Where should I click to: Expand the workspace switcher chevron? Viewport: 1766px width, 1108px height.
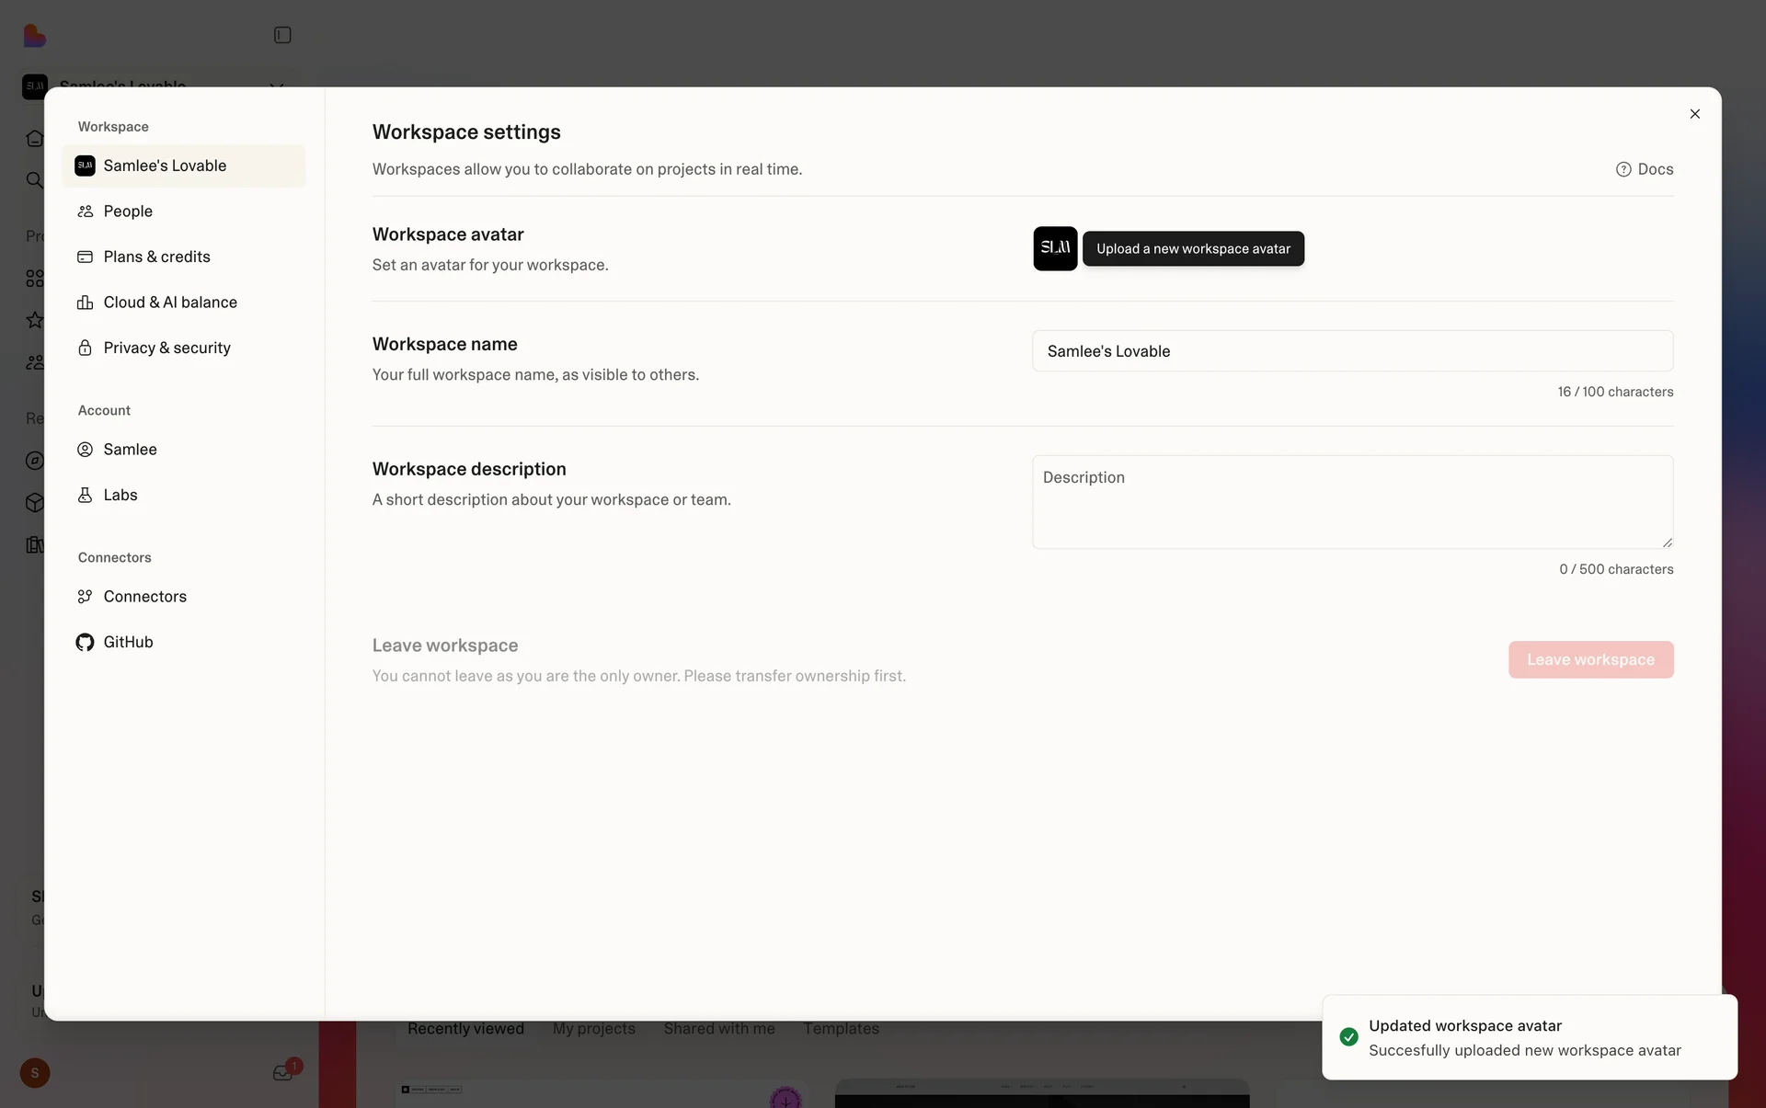pos(276,85)
